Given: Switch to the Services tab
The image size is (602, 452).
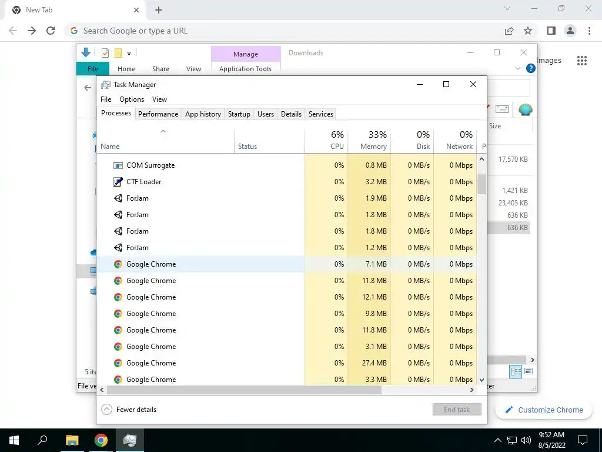Looking at the screenshot, I should (321, 114).
